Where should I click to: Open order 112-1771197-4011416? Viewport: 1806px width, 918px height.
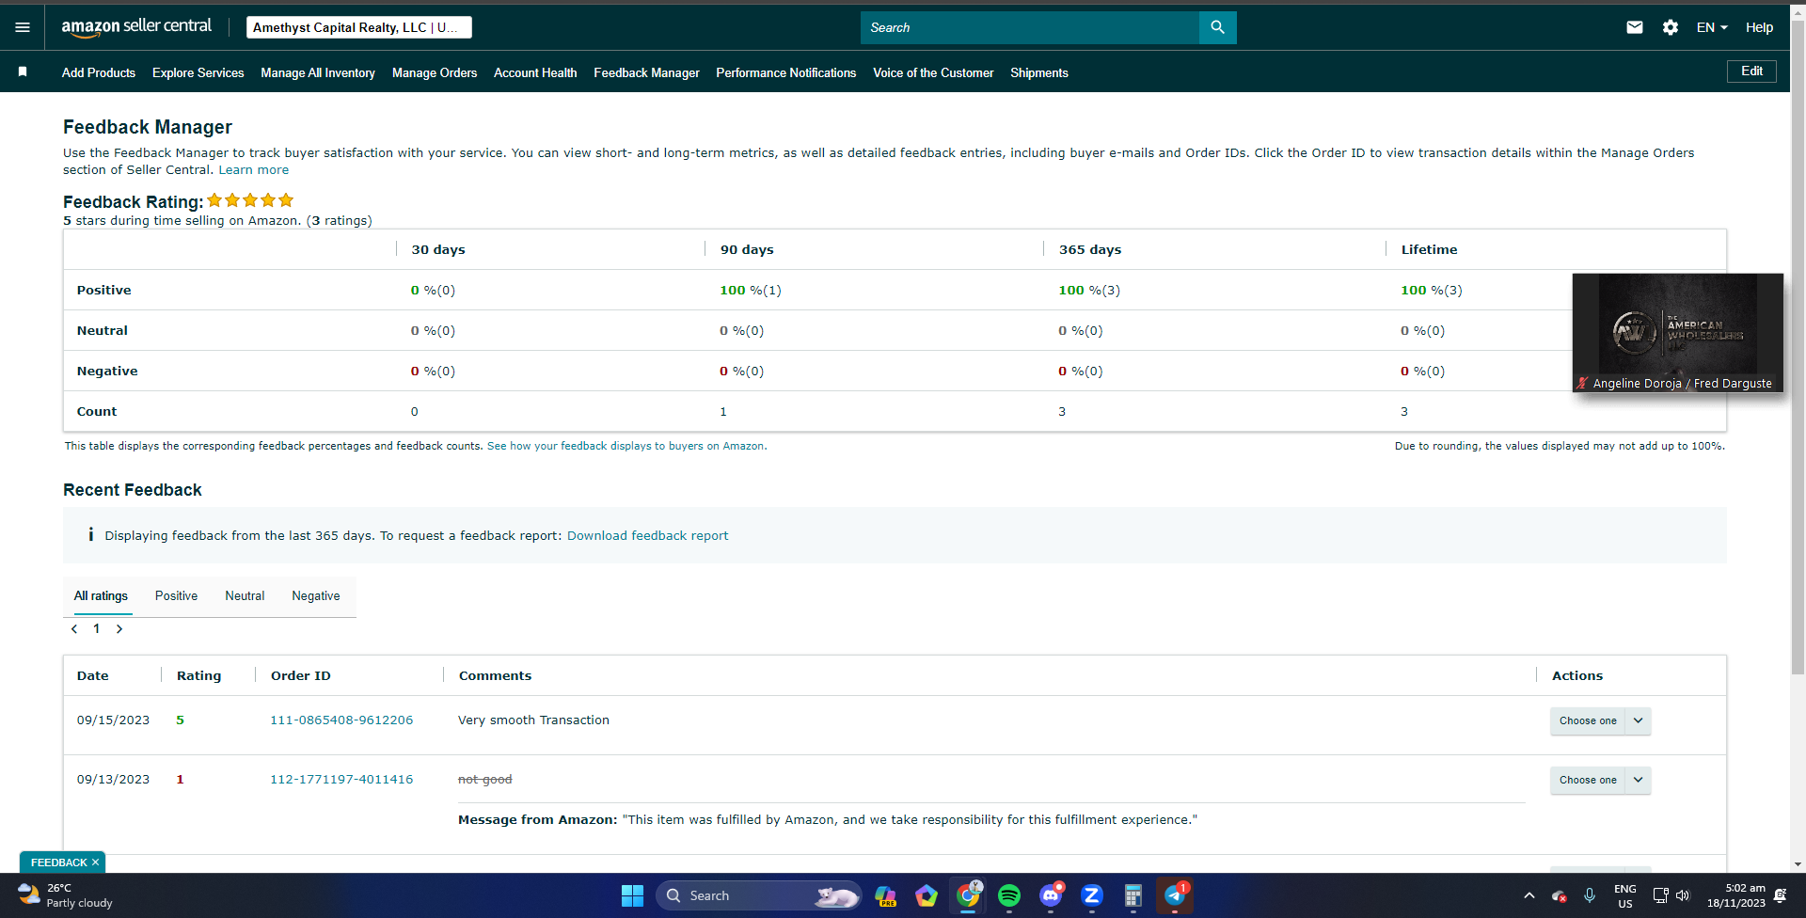coord(341,780)
